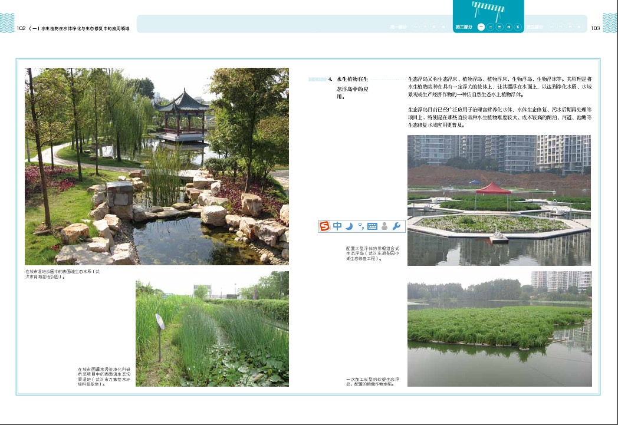Viewport: 618px width, 425px height.
Task: Toggle half/full-width moon icon
Action: pos(349,226)
